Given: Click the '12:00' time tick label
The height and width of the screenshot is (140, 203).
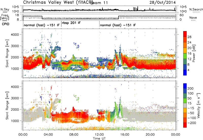Looking at the screenshot, I should click(x=99, y=135).
